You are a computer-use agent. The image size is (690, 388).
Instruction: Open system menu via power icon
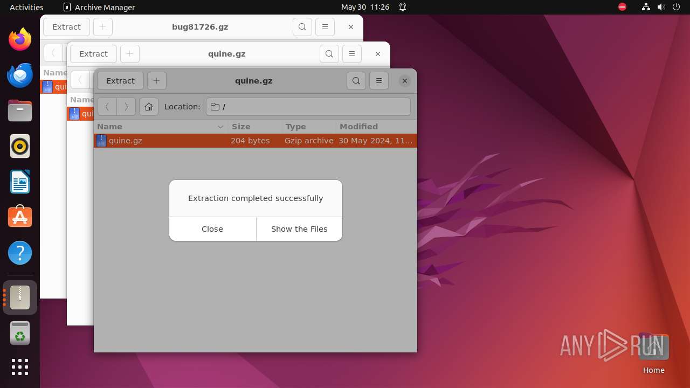click(x=677, y=7)
